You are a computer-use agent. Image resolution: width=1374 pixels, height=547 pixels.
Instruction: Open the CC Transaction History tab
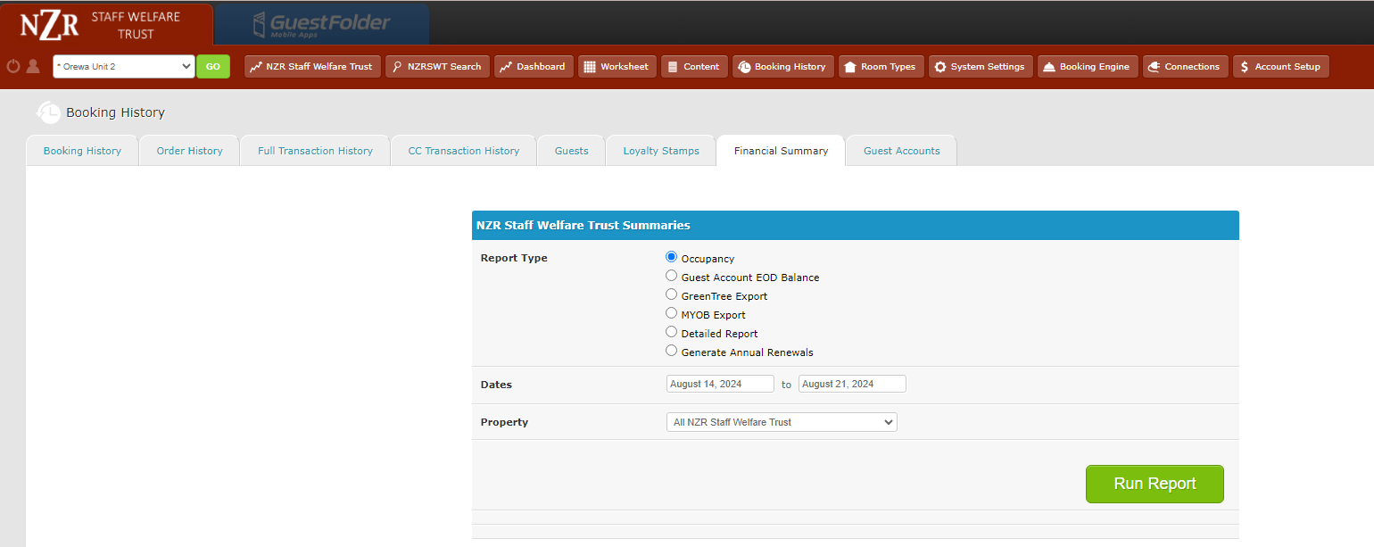464,151
